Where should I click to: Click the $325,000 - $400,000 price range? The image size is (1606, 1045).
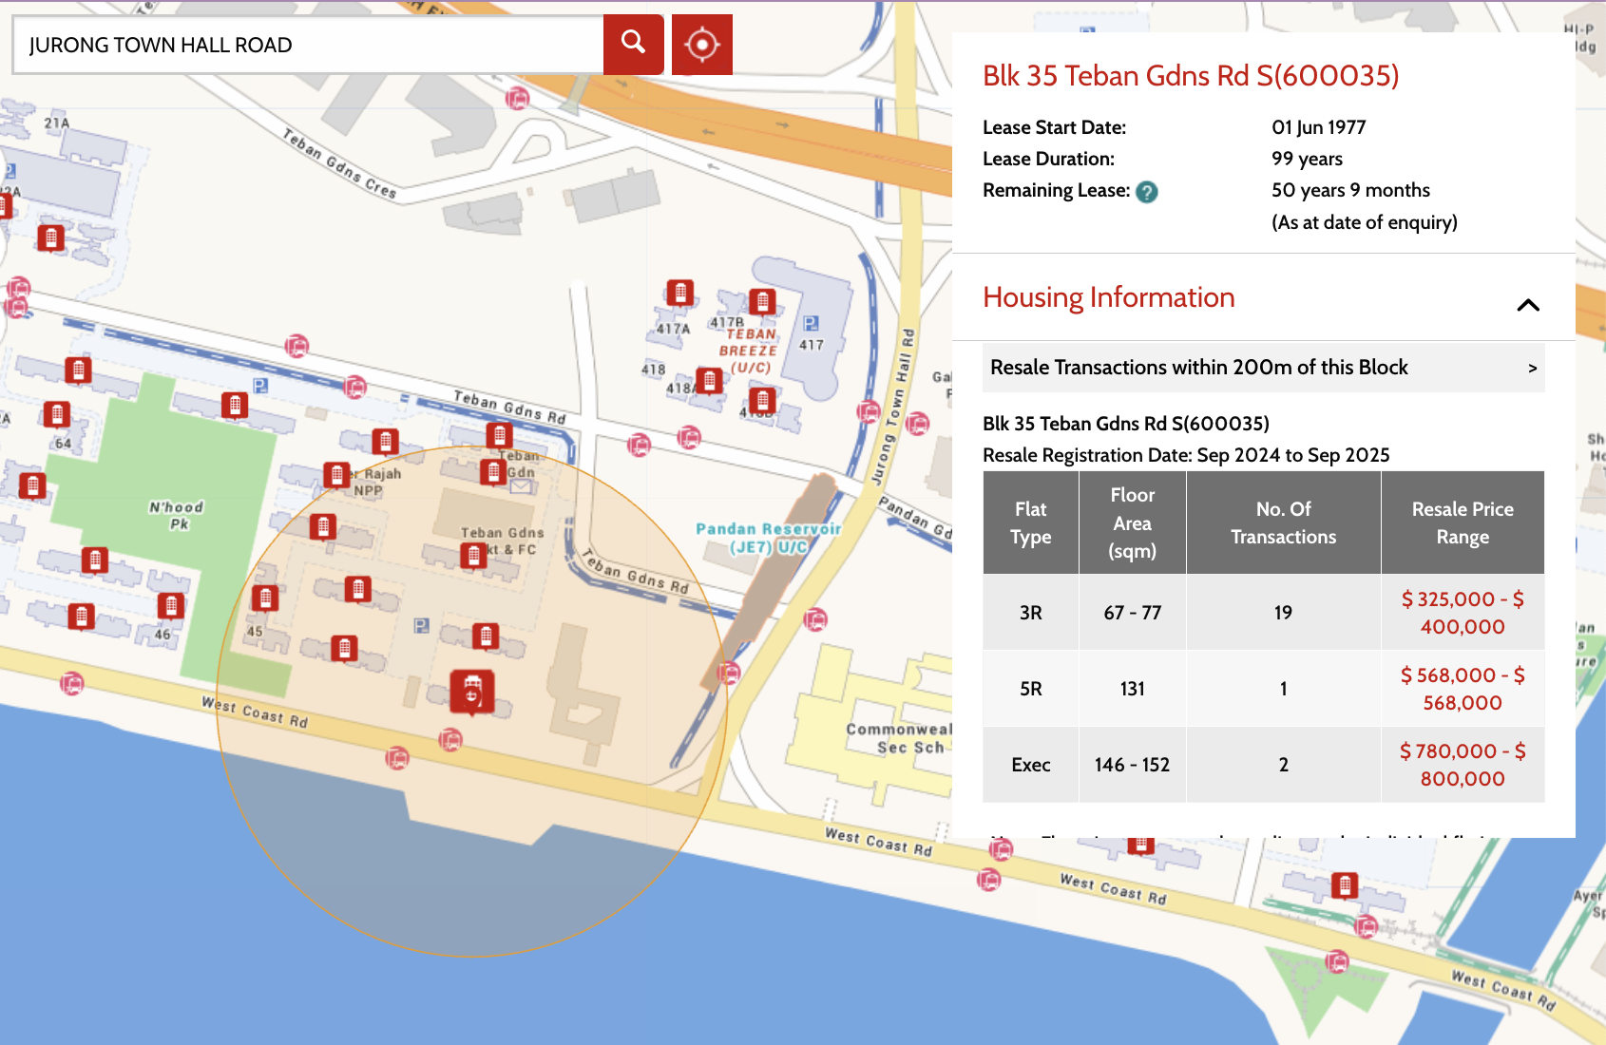pos(1463,613)
